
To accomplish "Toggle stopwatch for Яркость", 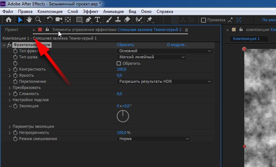I will tap(15, 76).
